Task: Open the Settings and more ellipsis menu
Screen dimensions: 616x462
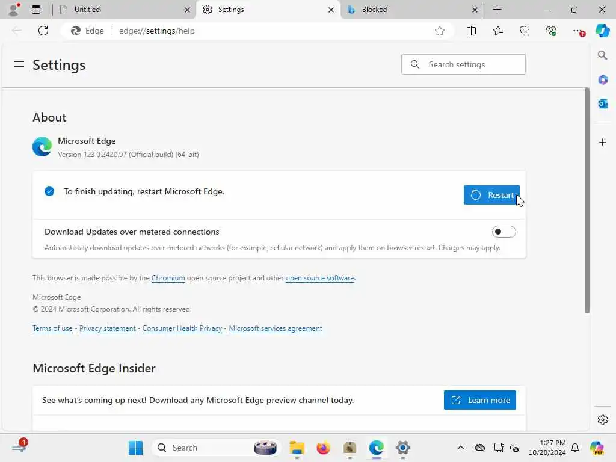Action: 578,31
